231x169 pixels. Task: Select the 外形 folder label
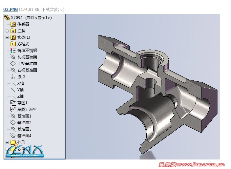click(x=21, y=142)
